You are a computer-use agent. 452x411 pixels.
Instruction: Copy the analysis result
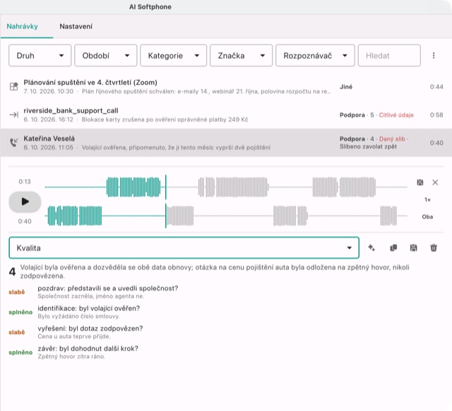click(x=393, y=248)
